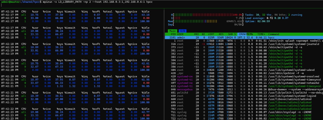Select the hpcc process row PID 2101

[244, 37]
